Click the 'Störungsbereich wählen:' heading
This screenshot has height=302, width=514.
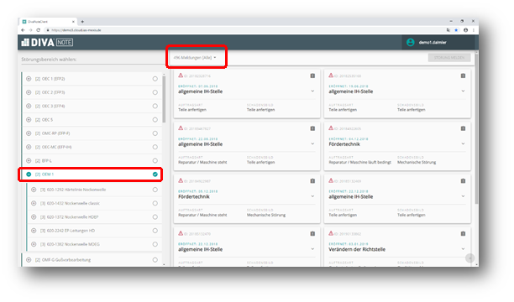click(x=49, y=60)
